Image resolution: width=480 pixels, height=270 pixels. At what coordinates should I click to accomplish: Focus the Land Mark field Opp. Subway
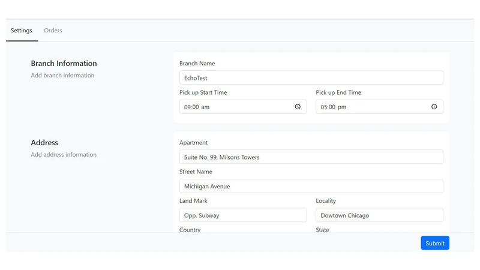[x=243, y=215]
